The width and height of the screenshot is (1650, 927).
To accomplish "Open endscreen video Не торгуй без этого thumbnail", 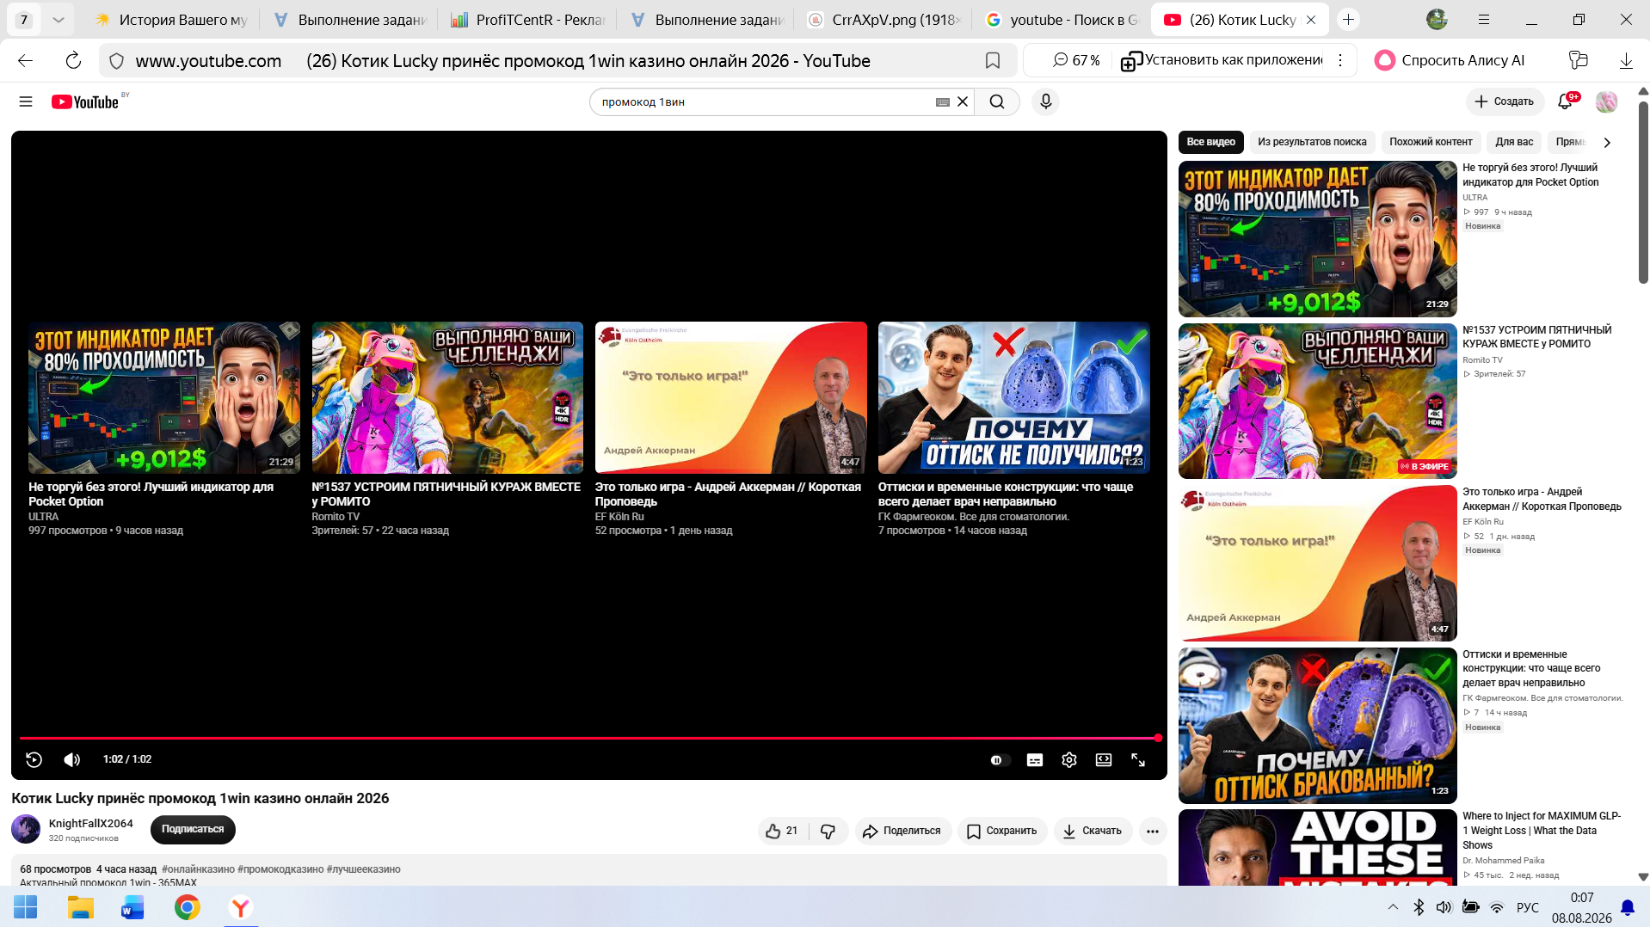I will click(x=164, y=397).
